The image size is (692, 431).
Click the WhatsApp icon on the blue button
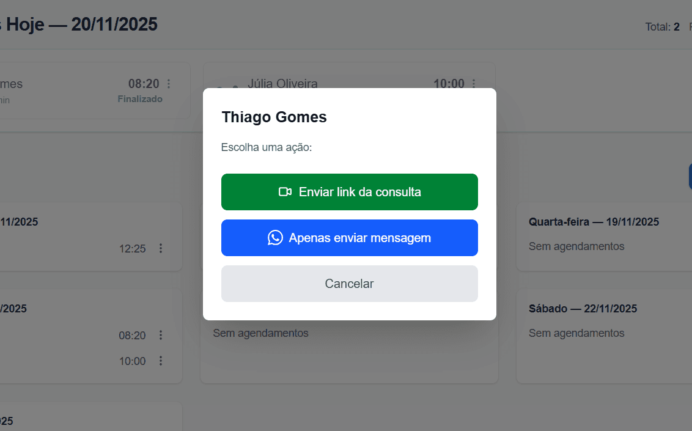275,238
